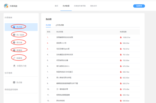Click the rank number 11.
This screenshot has height=103, width=156.
tap(48, 95)
